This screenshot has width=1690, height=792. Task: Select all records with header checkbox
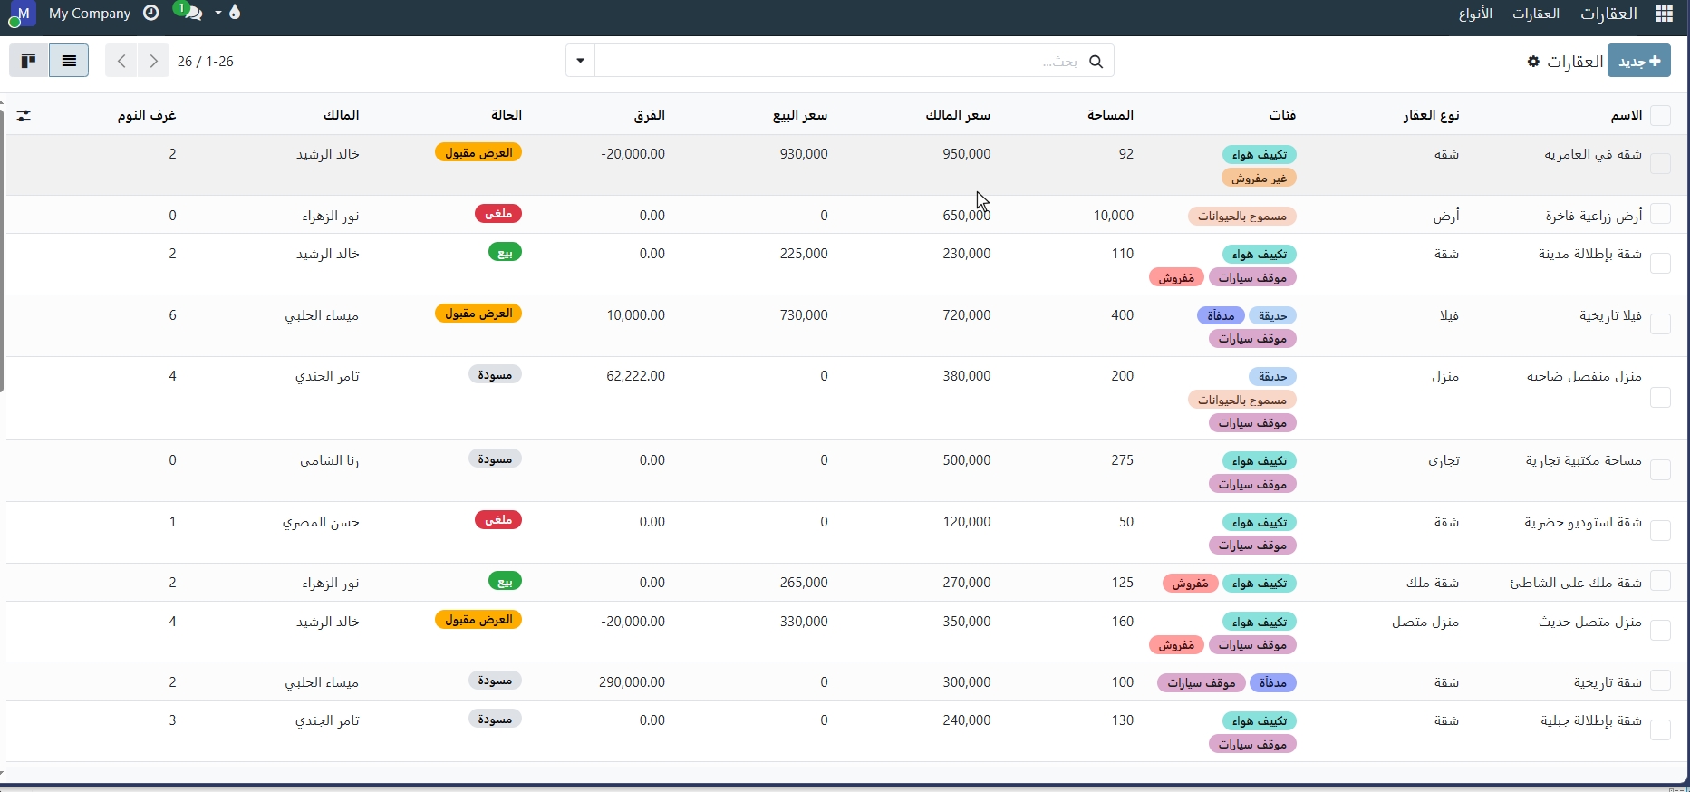click(x=1660, y=115)
